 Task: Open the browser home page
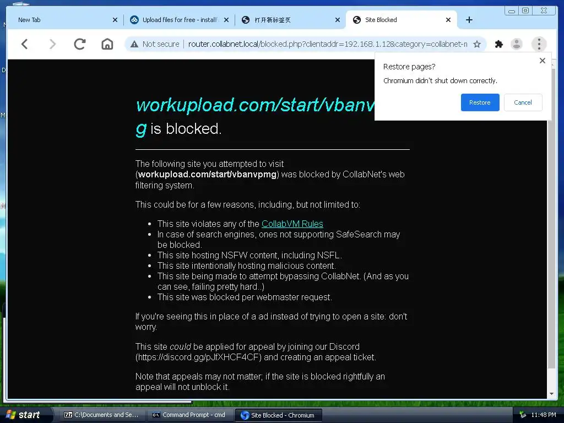107,44
